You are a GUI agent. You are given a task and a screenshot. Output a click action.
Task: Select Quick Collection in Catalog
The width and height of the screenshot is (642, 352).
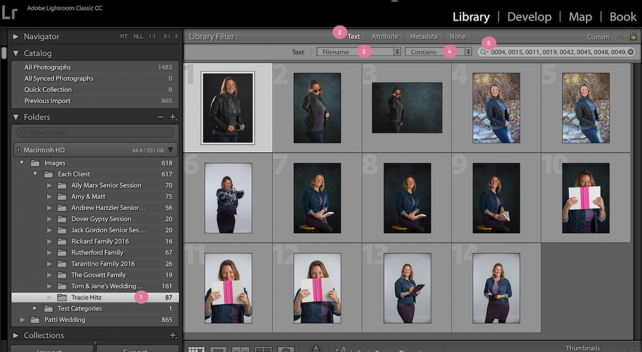tap(95, 90)
